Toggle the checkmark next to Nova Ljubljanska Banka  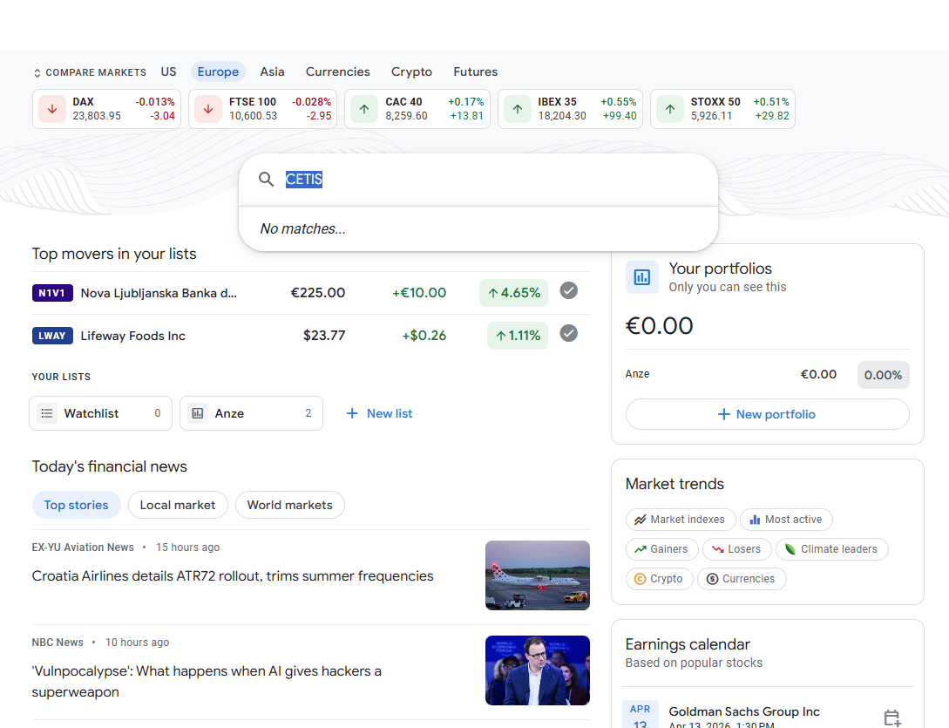pos(569,289)
